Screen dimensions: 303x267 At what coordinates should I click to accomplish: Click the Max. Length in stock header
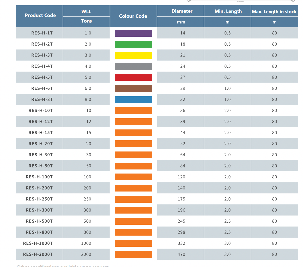(274, 12)
